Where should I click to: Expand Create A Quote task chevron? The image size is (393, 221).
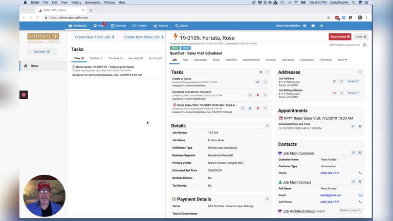pyautogui.click(x=265, y=82)
